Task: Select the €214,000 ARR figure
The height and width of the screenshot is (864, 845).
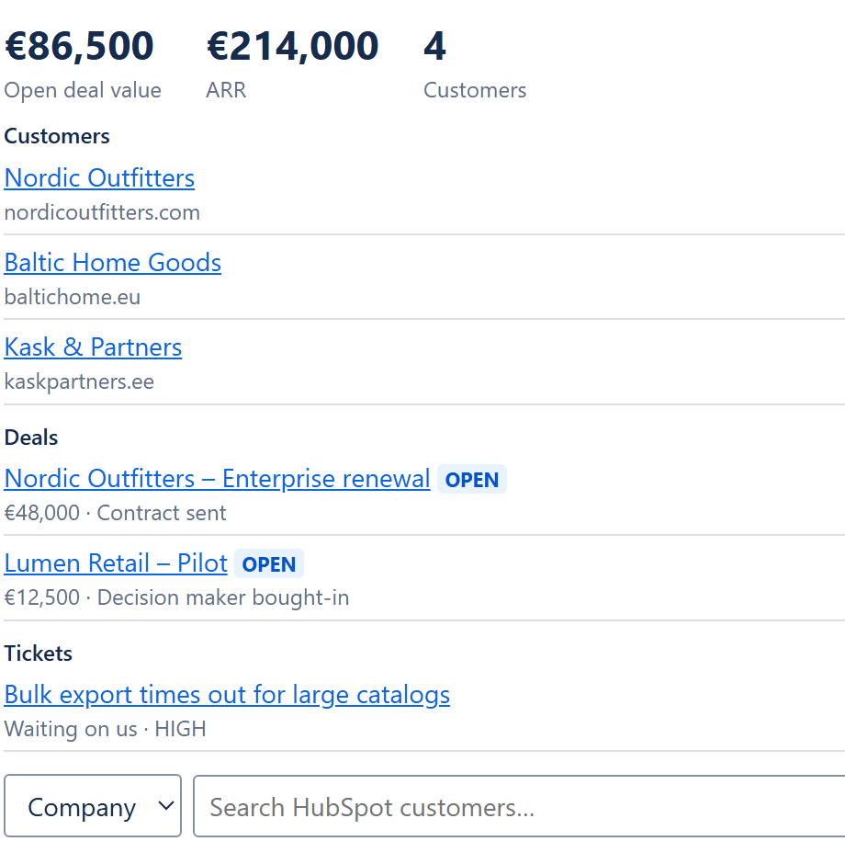Action: tap(292, 46)
